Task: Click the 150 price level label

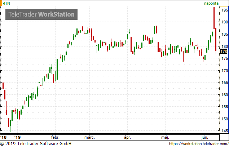Action: [225, 119]
